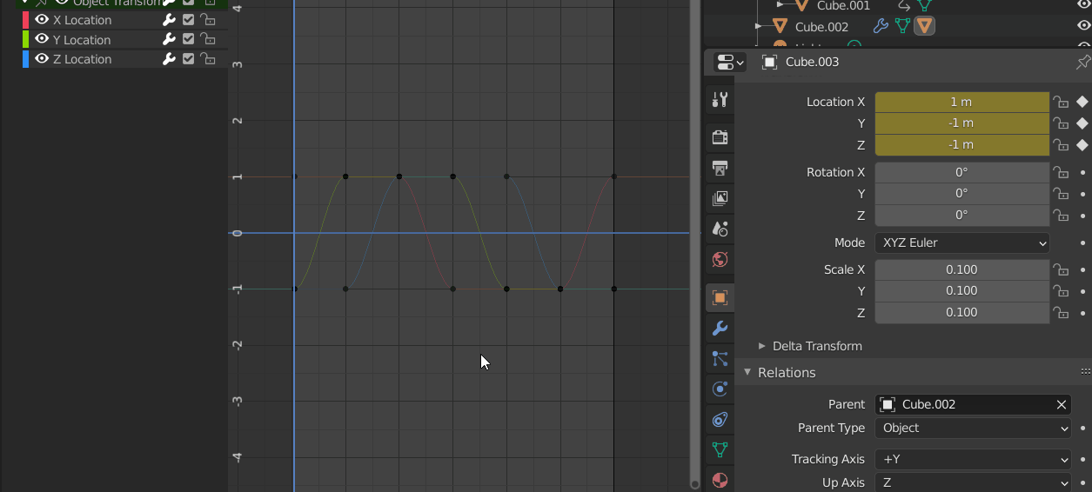The height and width of the screenshot is (492, 1092).
Task: Click the graph editor vertical scrollbar
Action: [x=694, y=243]
